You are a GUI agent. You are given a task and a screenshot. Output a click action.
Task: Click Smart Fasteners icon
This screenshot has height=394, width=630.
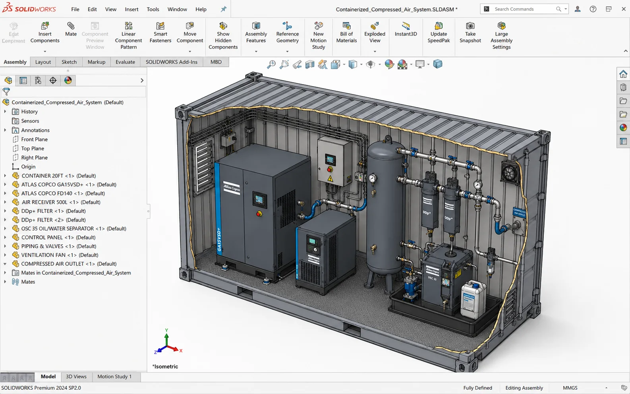160,33
